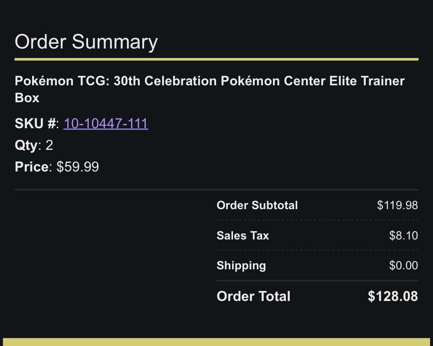Click the Order Subtotal label
Viewport: 433px width, 346px height.
(x=257, y=205)
